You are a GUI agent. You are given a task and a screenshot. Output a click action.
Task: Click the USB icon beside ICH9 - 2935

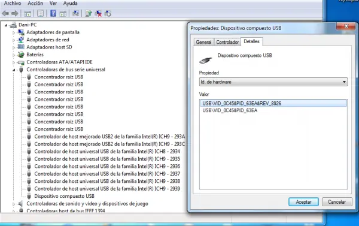[x=29, y=159]
